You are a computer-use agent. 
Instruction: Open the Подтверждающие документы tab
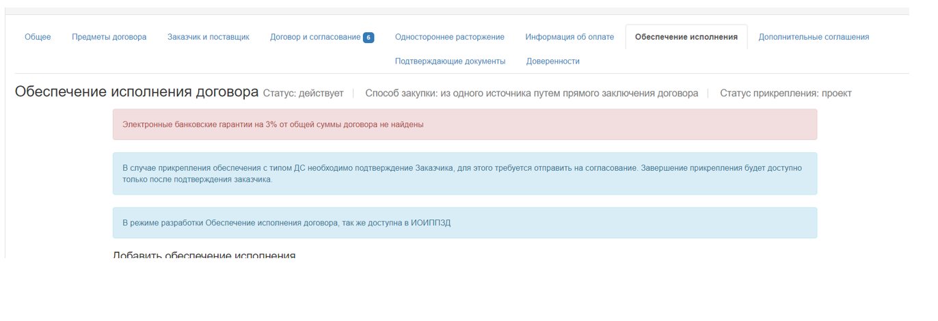coord(450,61)
